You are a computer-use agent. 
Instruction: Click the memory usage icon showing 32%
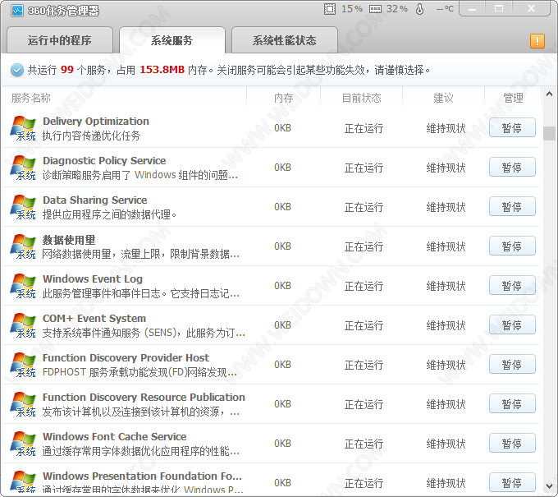(375, 9)
